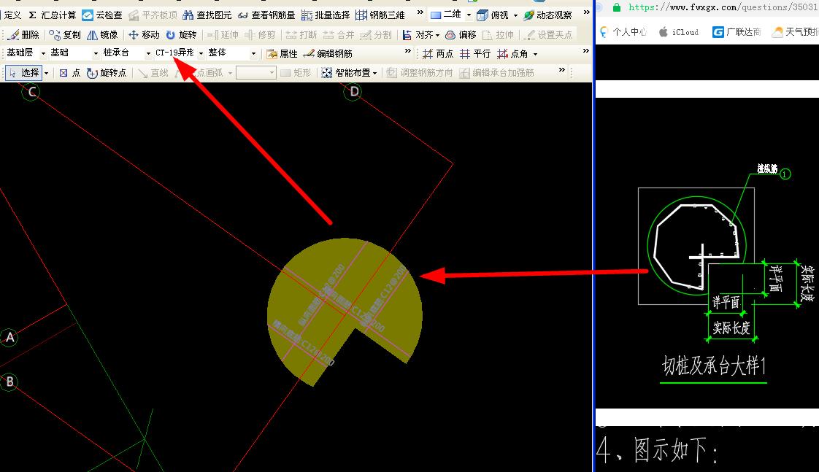Click the 删除 delete tool

[x=24, y=34]
